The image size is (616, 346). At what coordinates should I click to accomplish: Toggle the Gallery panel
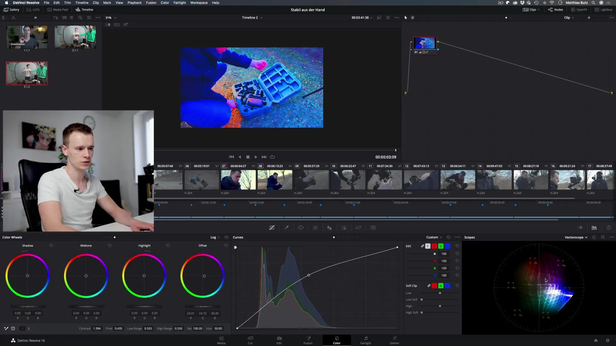point(12,10)
